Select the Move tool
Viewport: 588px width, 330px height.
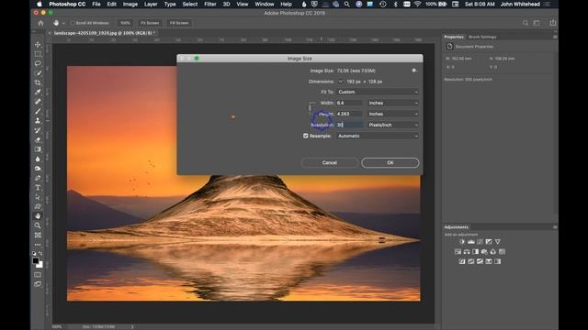pyautogui.click(x=38, y=45)
